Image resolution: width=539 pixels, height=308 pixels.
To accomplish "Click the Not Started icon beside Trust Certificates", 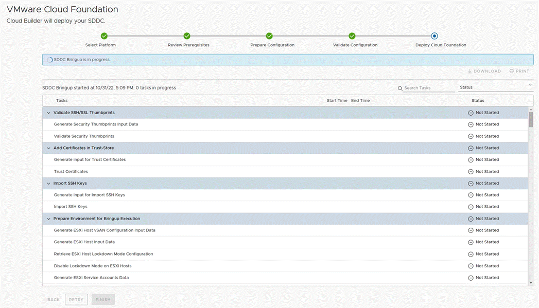I will pyautogui.click(x=470, y=171).
